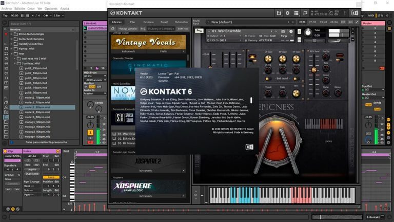394x222 pixels.
Task: Launch the mallet3/90bpm clip play icon
Action: point(86,28)
